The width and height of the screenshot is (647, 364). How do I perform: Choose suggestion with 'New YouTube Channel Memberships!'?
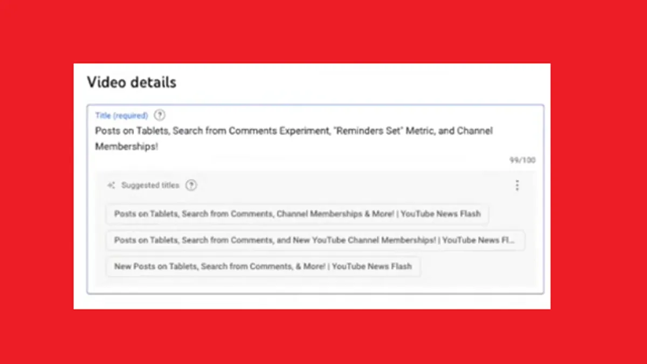coord(315,241)
